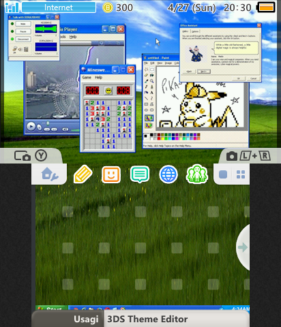Select the Airbrush tool in Paint
The image size is (281, 327).
click(x=146, y=93)
